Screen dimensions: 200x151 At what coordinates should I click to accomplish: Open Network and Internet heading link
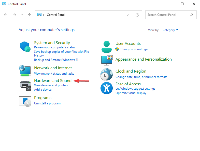pos(53,68)
